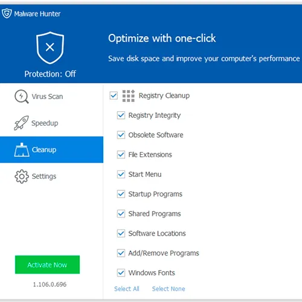
Task: Uncheck the Windows Fonts checkbox
Action: [x=121, y=273]
